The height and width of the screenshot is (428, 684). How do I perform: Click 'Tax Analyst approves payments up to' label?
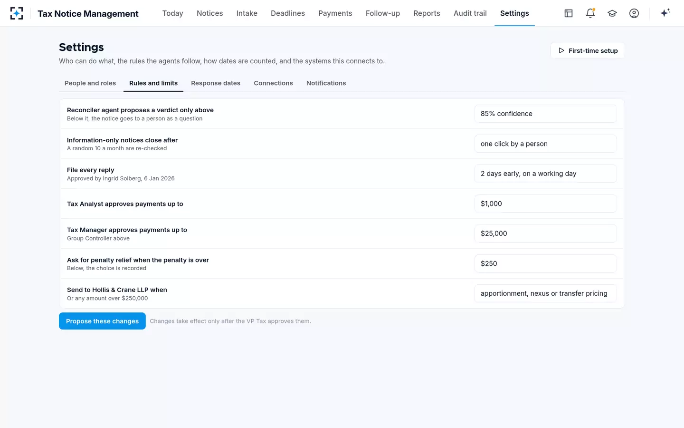(x=125, y=204)
